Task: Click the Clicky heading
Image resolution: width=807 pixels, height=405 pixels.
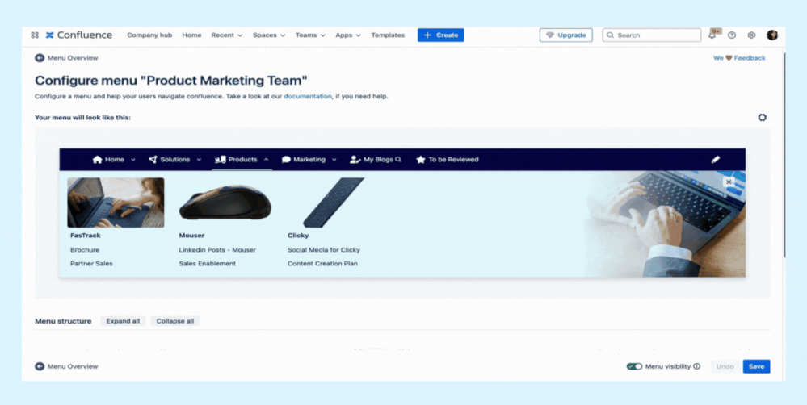Action: (298, 236)
